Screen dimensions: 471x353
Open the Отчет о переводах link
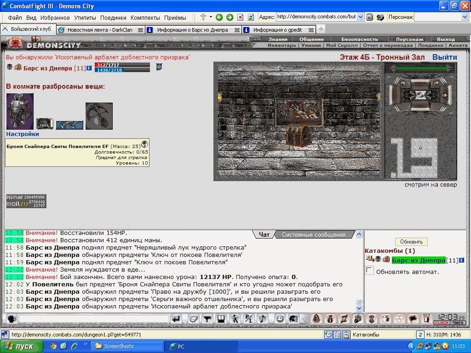388,46
